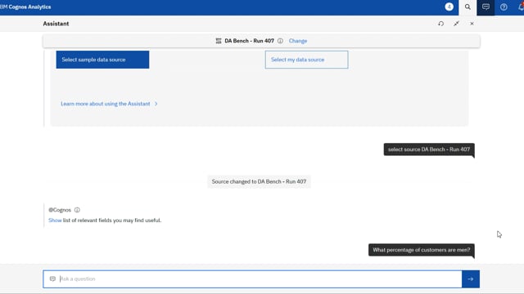This screenshot has width=524, height=294.
Task: Click the data source icon beside DA Bench title
Action: pos(219,41)
